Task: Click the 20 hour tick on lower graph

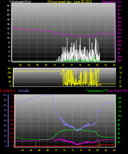Action: [x=97, y=150]
